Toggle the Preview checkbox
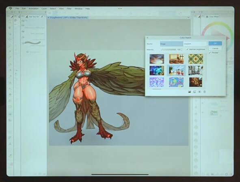This screenshot has height=182, width=240. [x=210, y=53]
